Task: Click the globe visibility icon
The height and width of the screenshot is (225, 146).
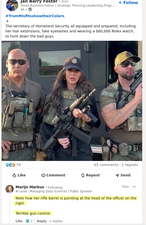Action: click(x=30, y=9)
